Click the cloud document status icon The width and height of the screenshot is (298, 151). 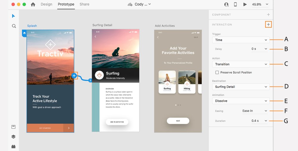(x=130, y=4)
